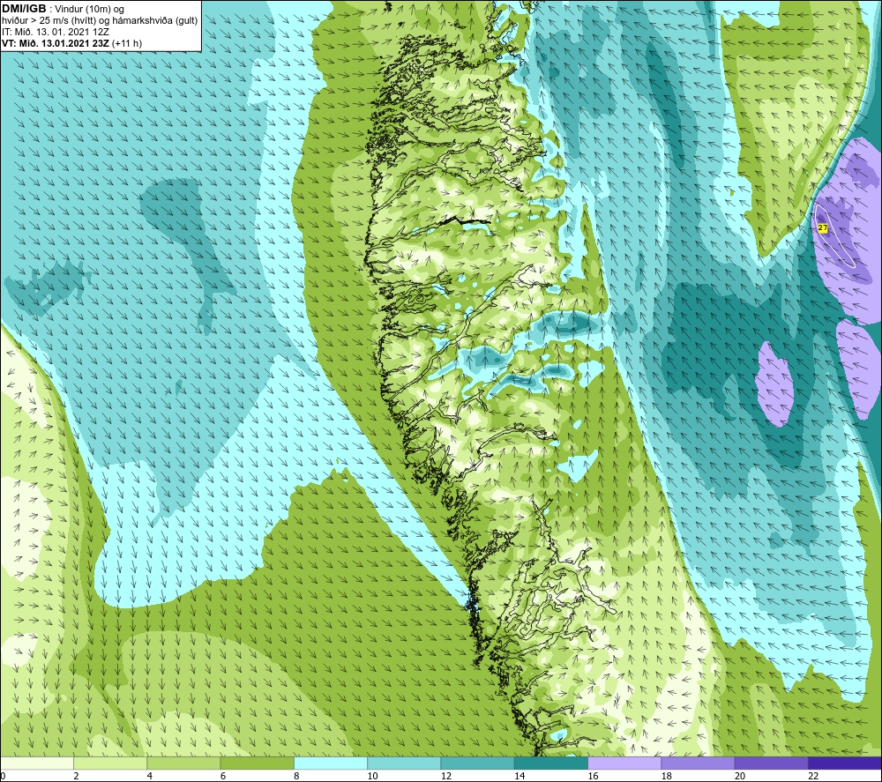Pick the teal 12–14 m/s swatch

point(477,763)
